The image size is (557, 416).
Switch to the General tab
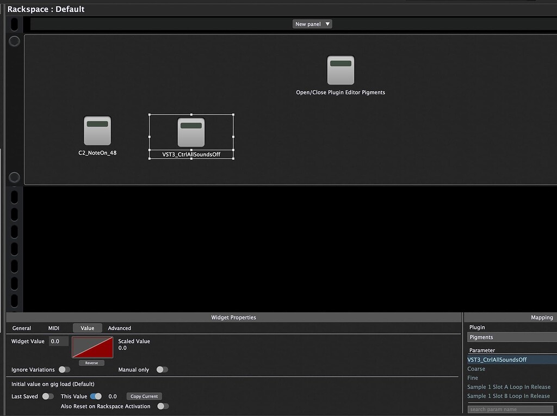(x=22, y=328)
